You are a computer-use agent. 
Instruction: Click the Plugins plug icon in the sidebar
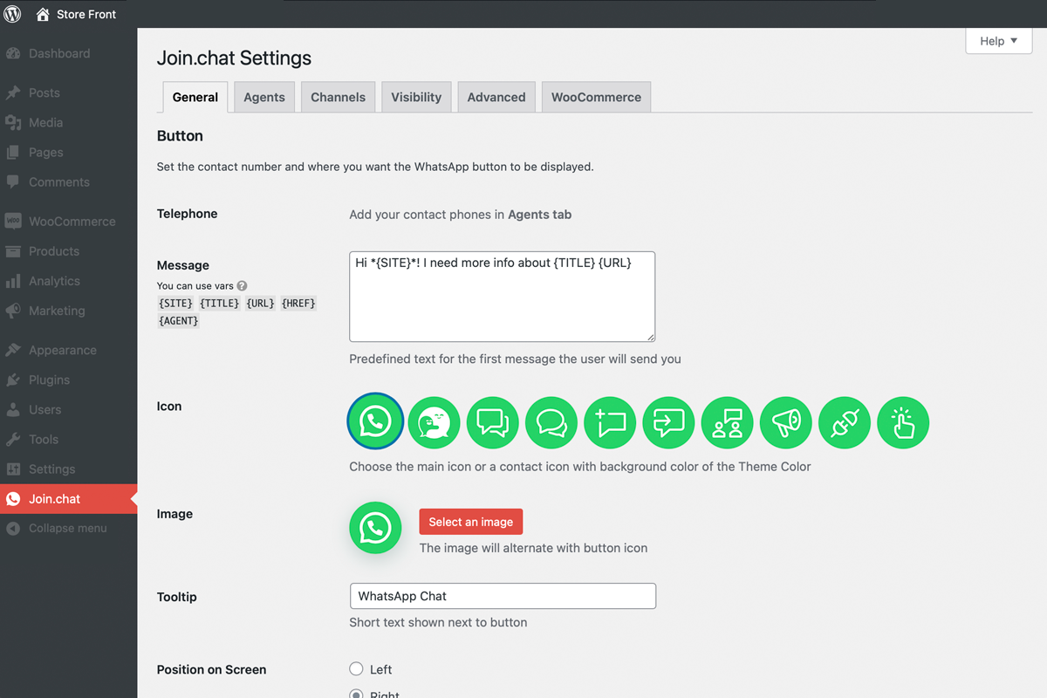(x=13, y=380)
